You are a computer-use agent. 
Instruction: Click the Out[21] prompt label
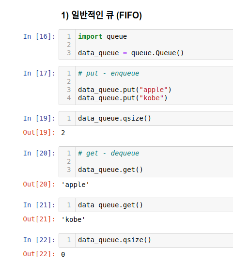(39, 219)
